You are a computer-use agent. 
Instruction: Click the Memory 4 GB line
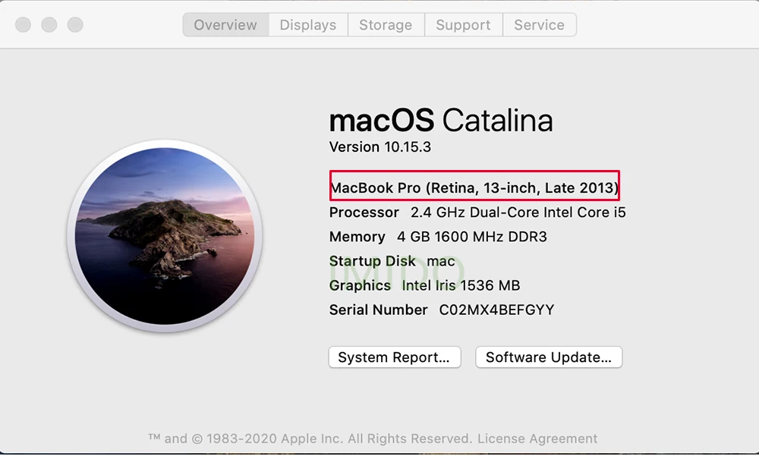tap(438, 237)
